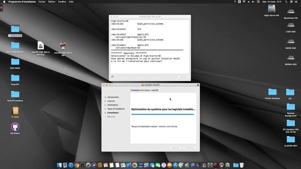
Task: Click the Résumé step in sidebar
Action: 111,117
